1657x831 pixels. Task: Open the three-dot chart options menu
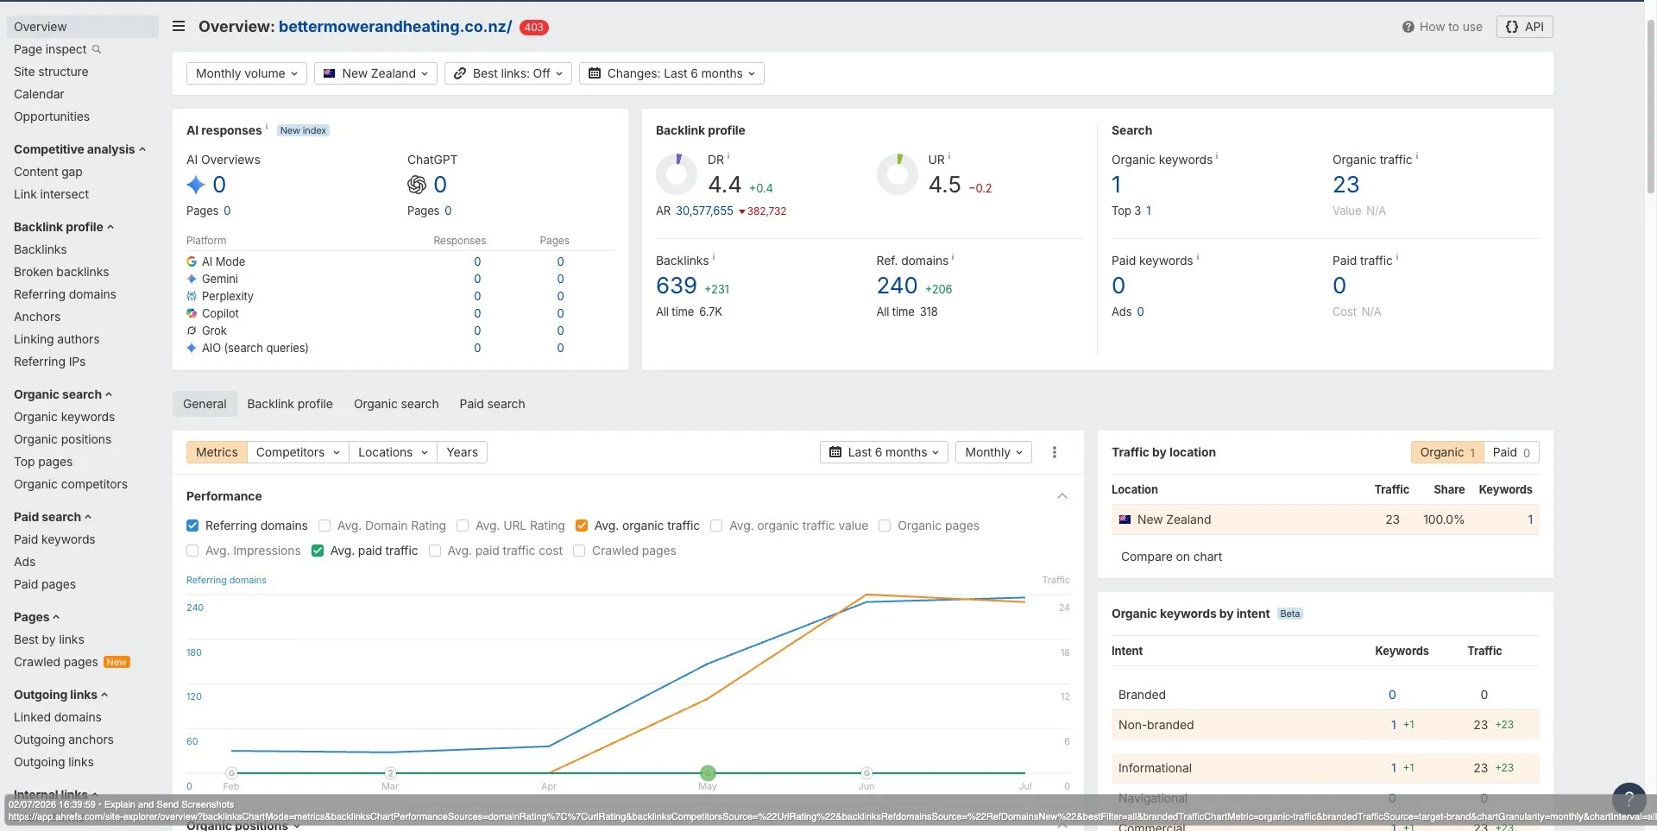[x=1054, y=452]
